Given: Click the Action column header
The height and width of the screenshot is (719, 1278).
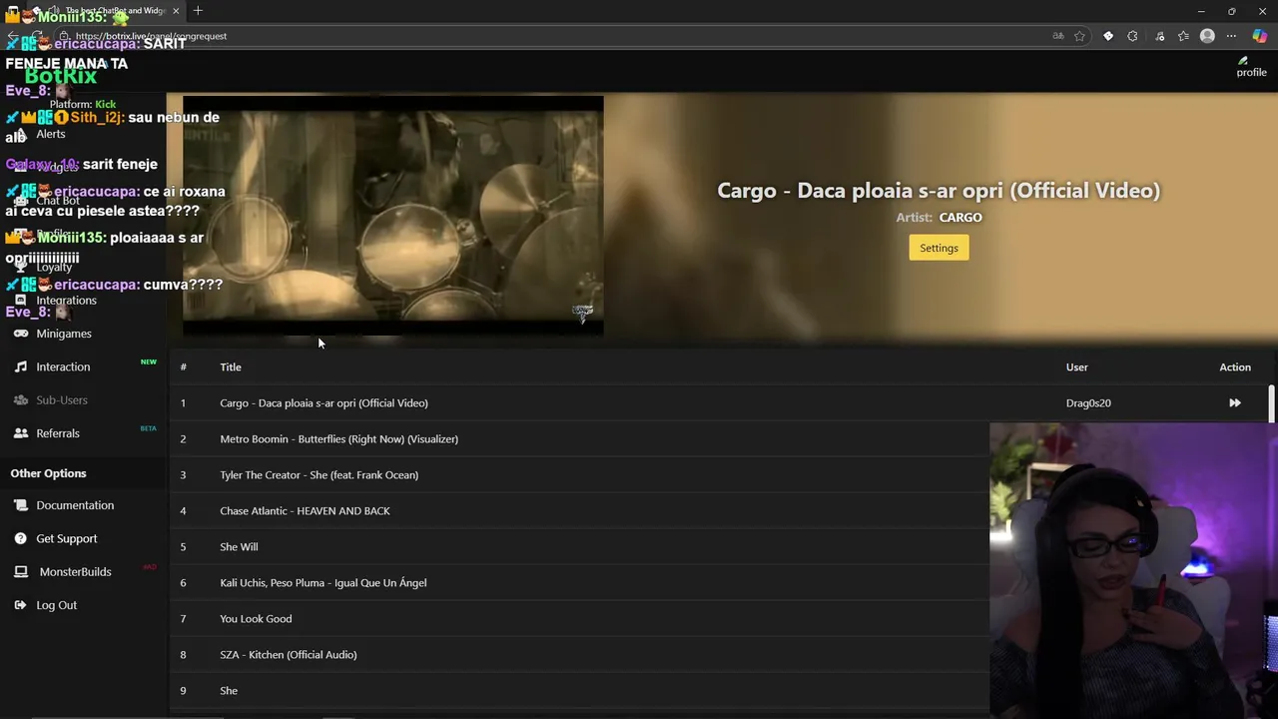Looking at the screenshot, I should (1235, 366).
